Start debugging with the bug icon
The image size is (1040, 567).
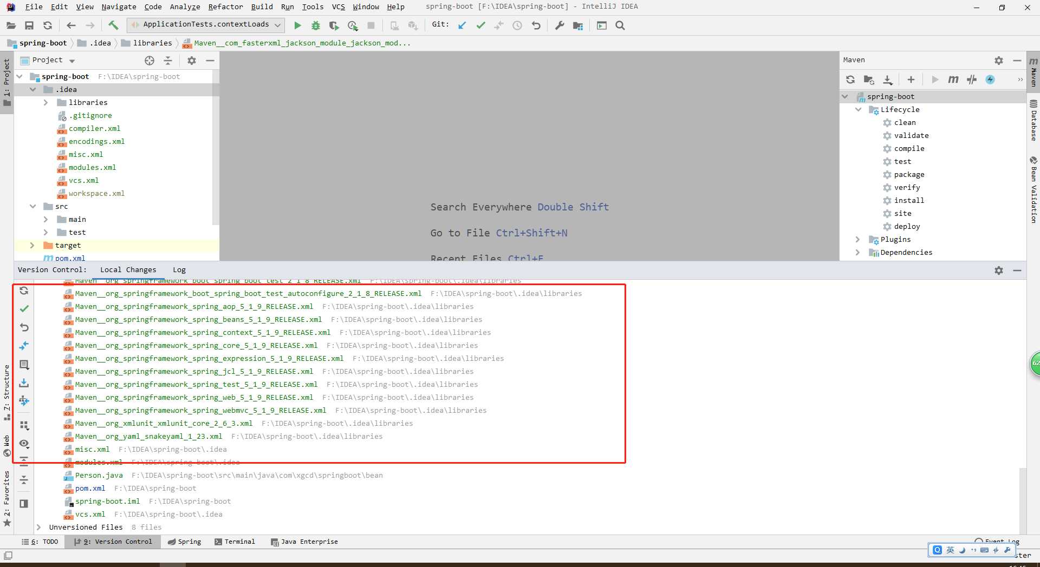tap(316, 25)
